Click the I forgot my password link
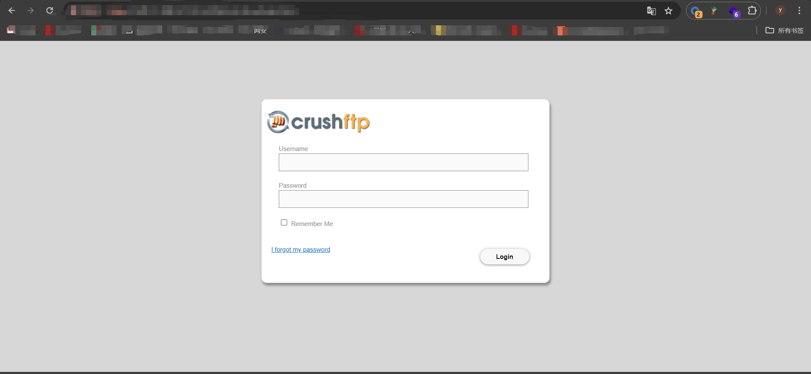Image resolution: width=811 pixels, height=374 pixels. tap(301, 250)
